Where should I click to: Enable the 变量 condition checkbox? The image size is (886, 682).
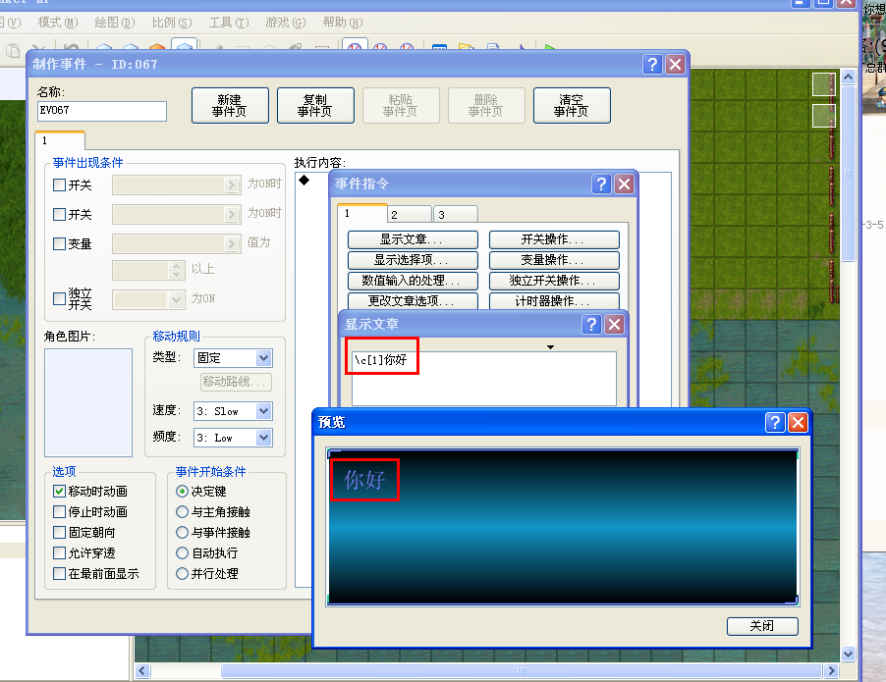(59, 244)
